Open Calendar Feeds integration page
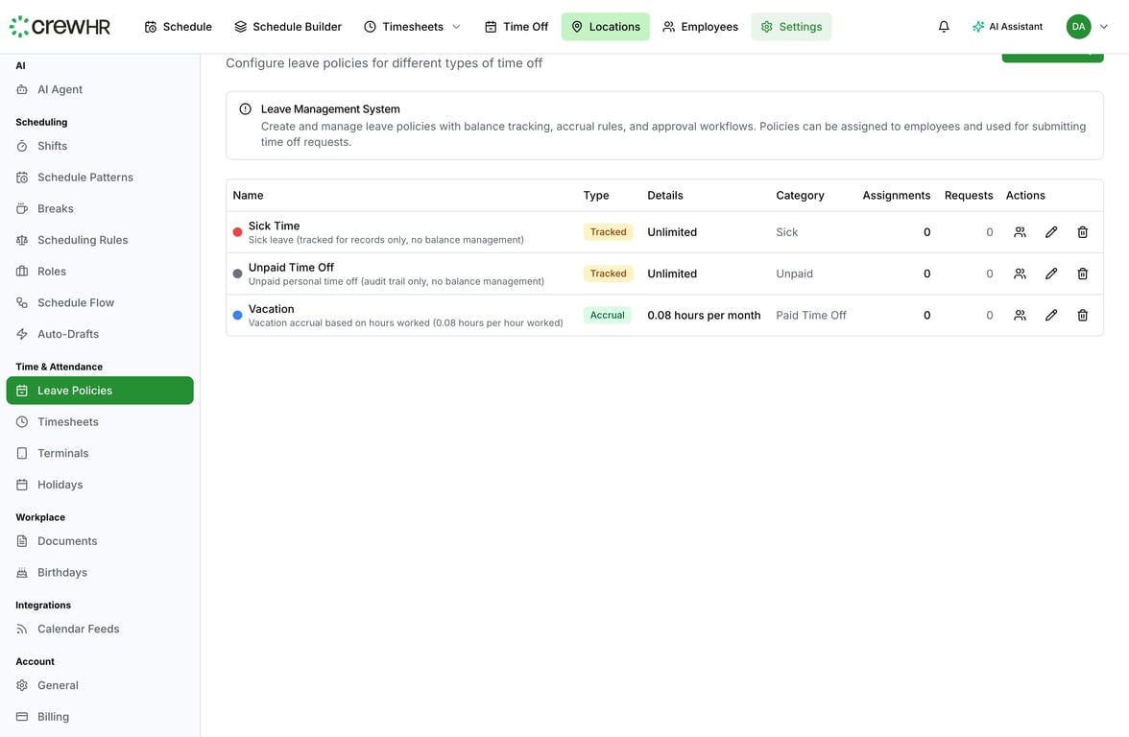 click(x=78, y=629)
